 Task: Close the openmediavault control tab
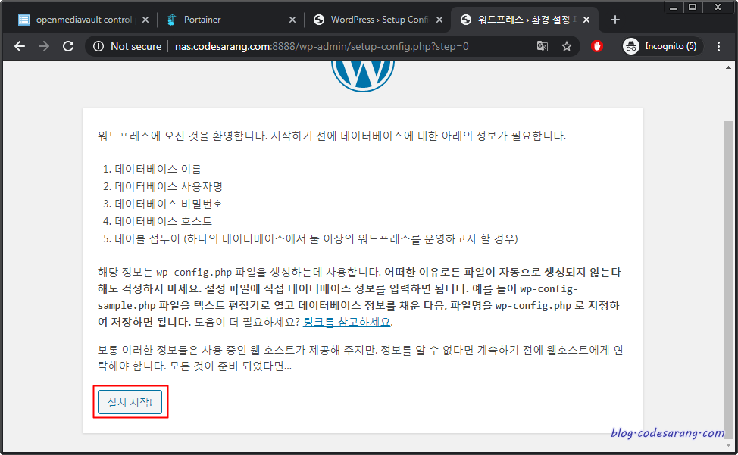click(145, 20)
